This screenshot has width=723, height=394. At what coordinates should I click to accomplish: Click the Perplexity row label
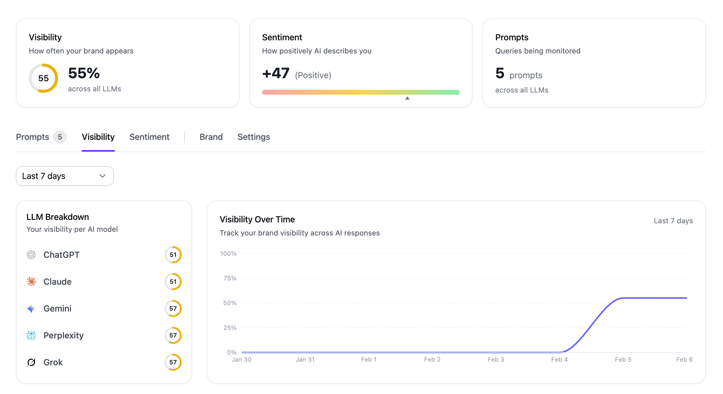click(64, 335)
